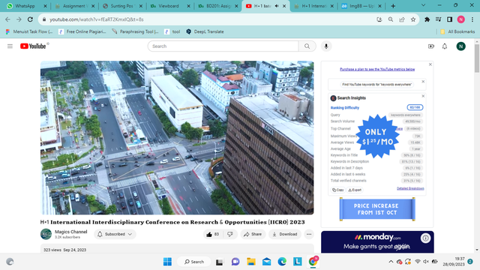The height and width of the screenshot is (270, 480).
Task: Open File Explorer from taskbar
Action: click(x=251, y=262)
